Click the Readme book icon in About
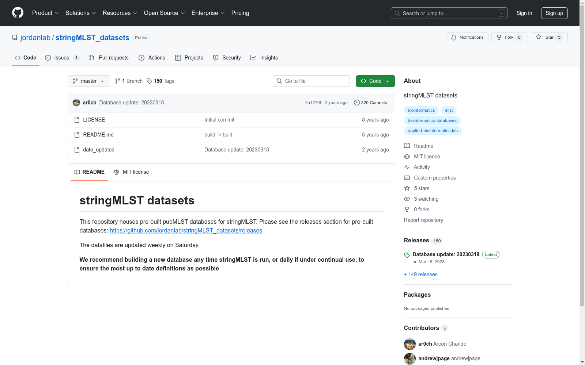This screenshot has width=585, height=365. pos(407,146)
